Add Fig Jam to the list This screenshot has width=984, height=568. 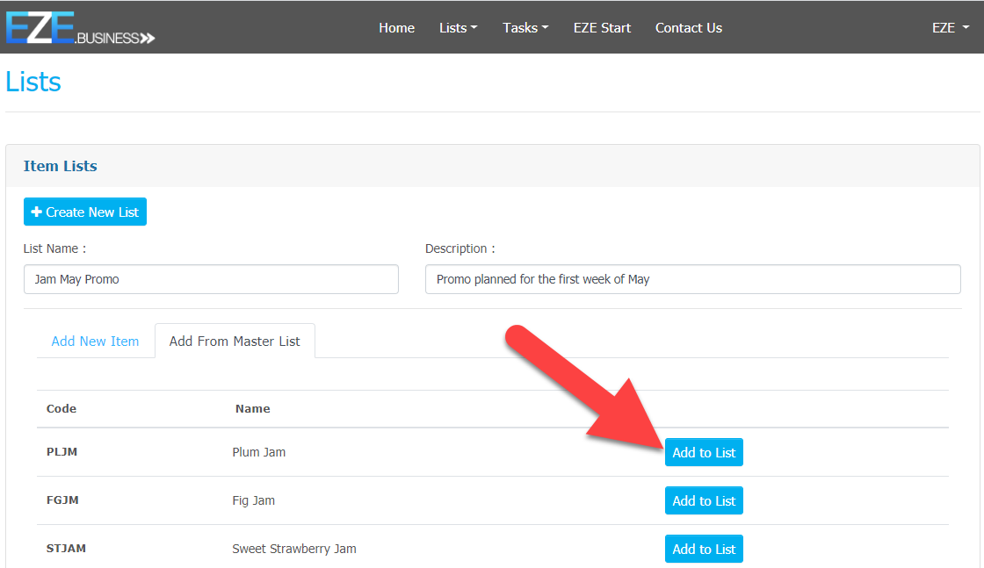704,501
